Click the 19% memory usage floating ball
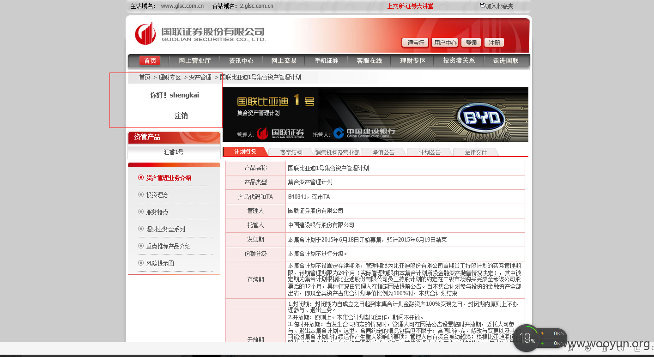This screenshot has width=654, height=357. (526, 338)
